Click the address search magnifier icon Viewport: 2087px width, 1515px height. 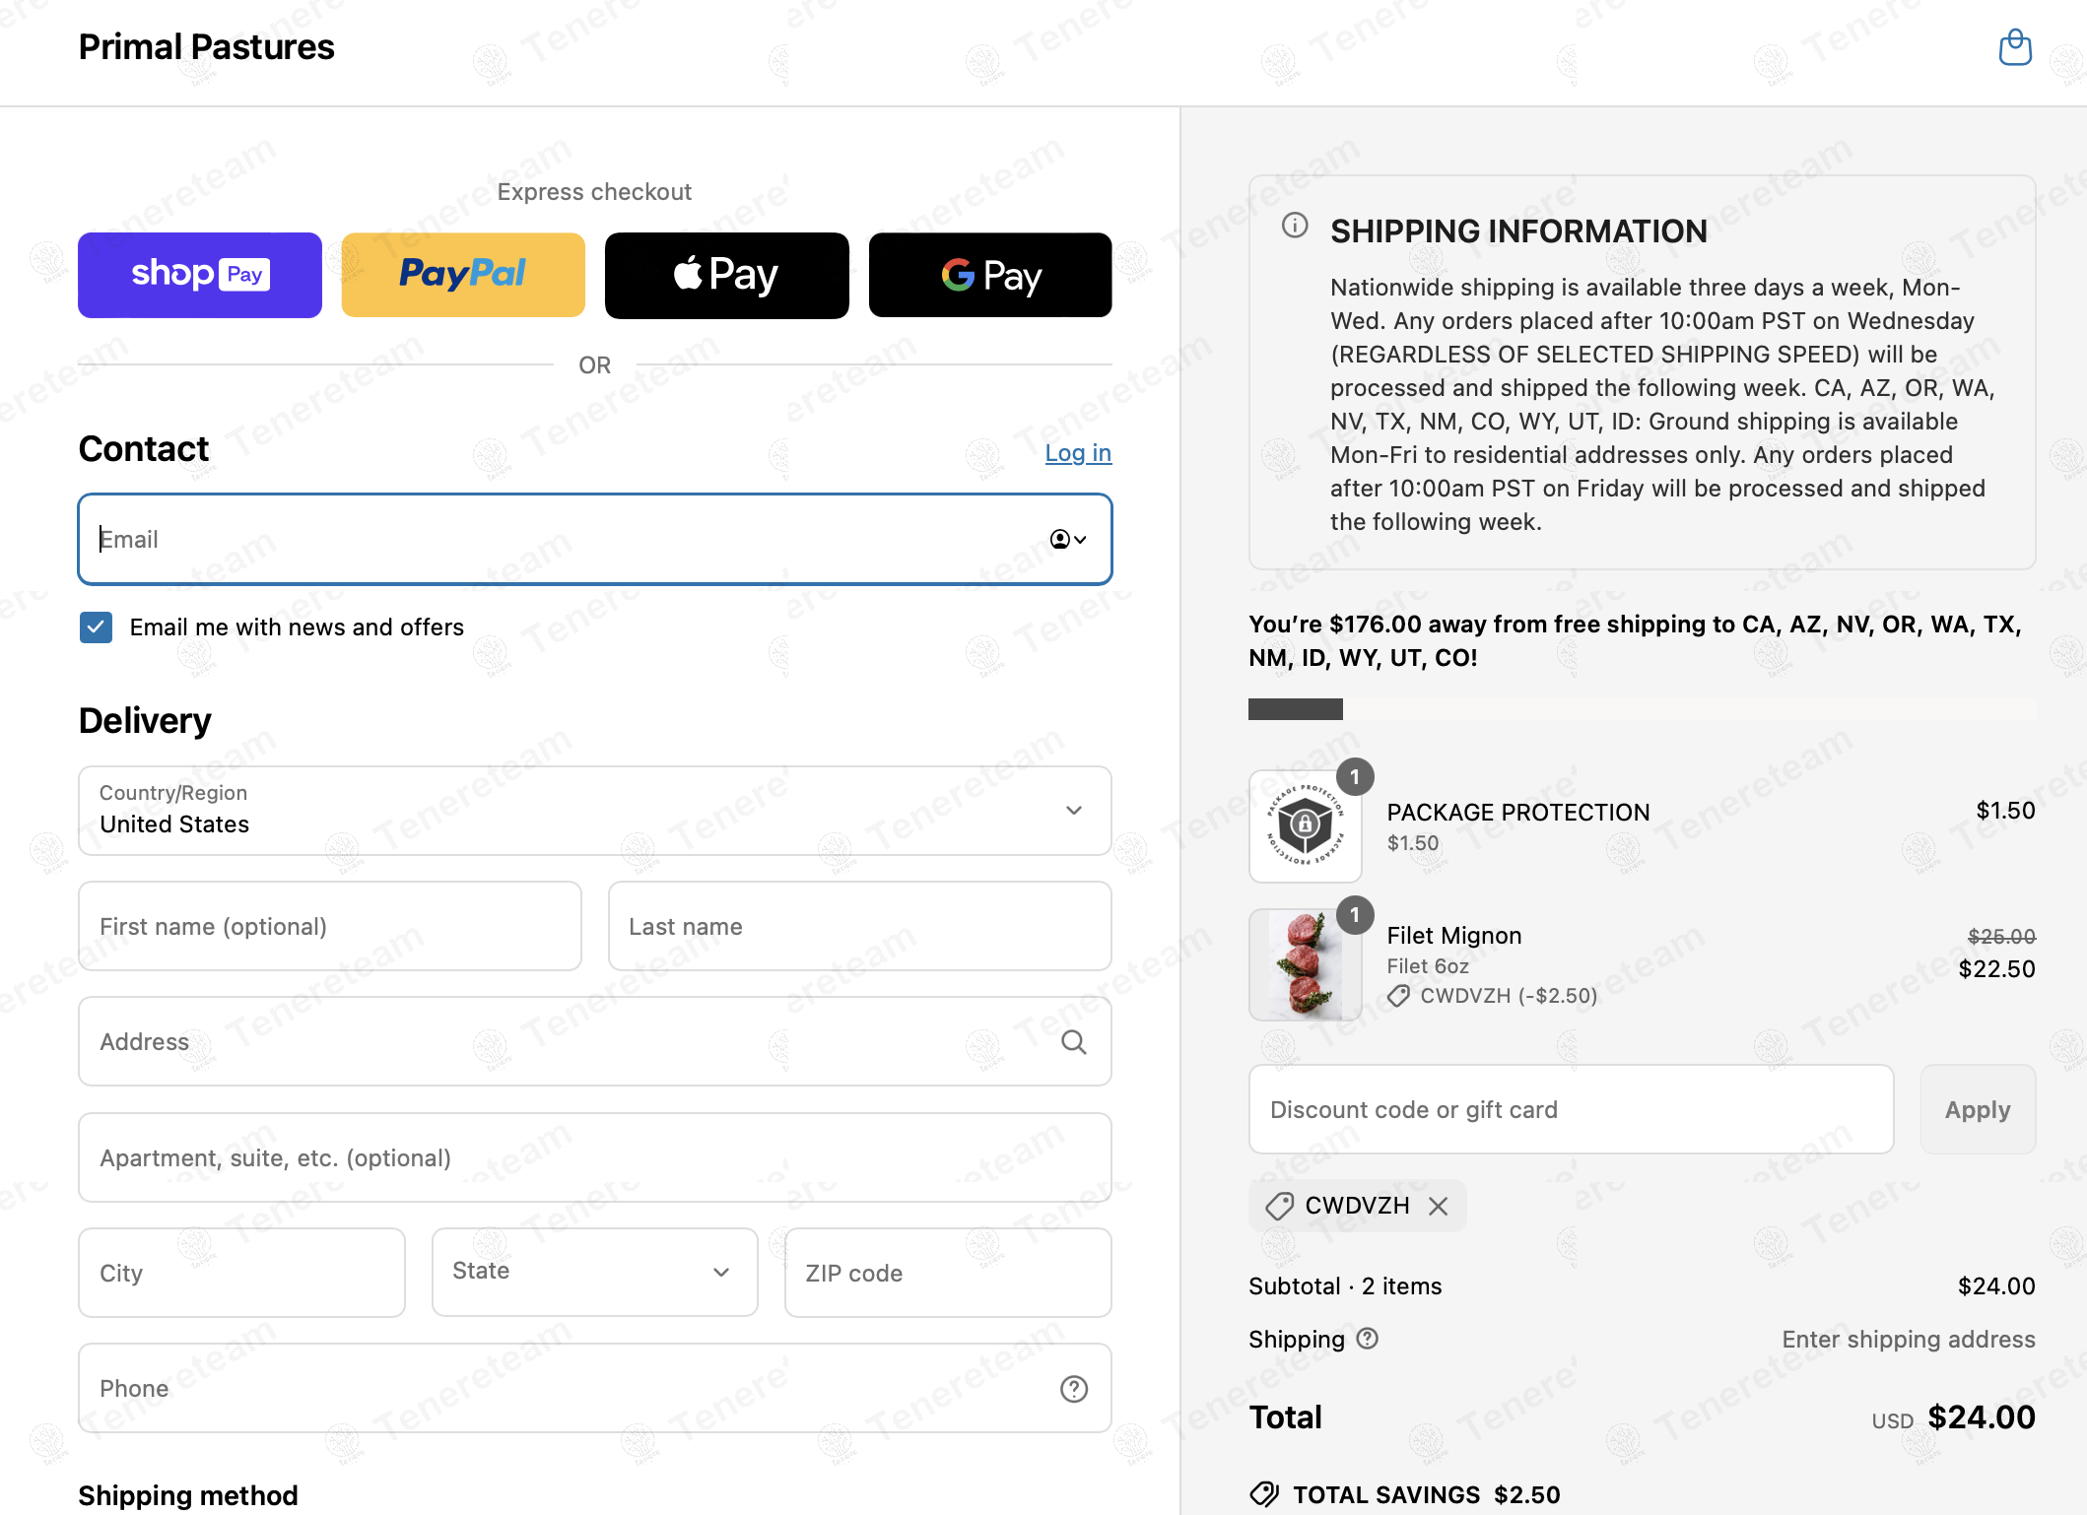coord(1074,1042)
